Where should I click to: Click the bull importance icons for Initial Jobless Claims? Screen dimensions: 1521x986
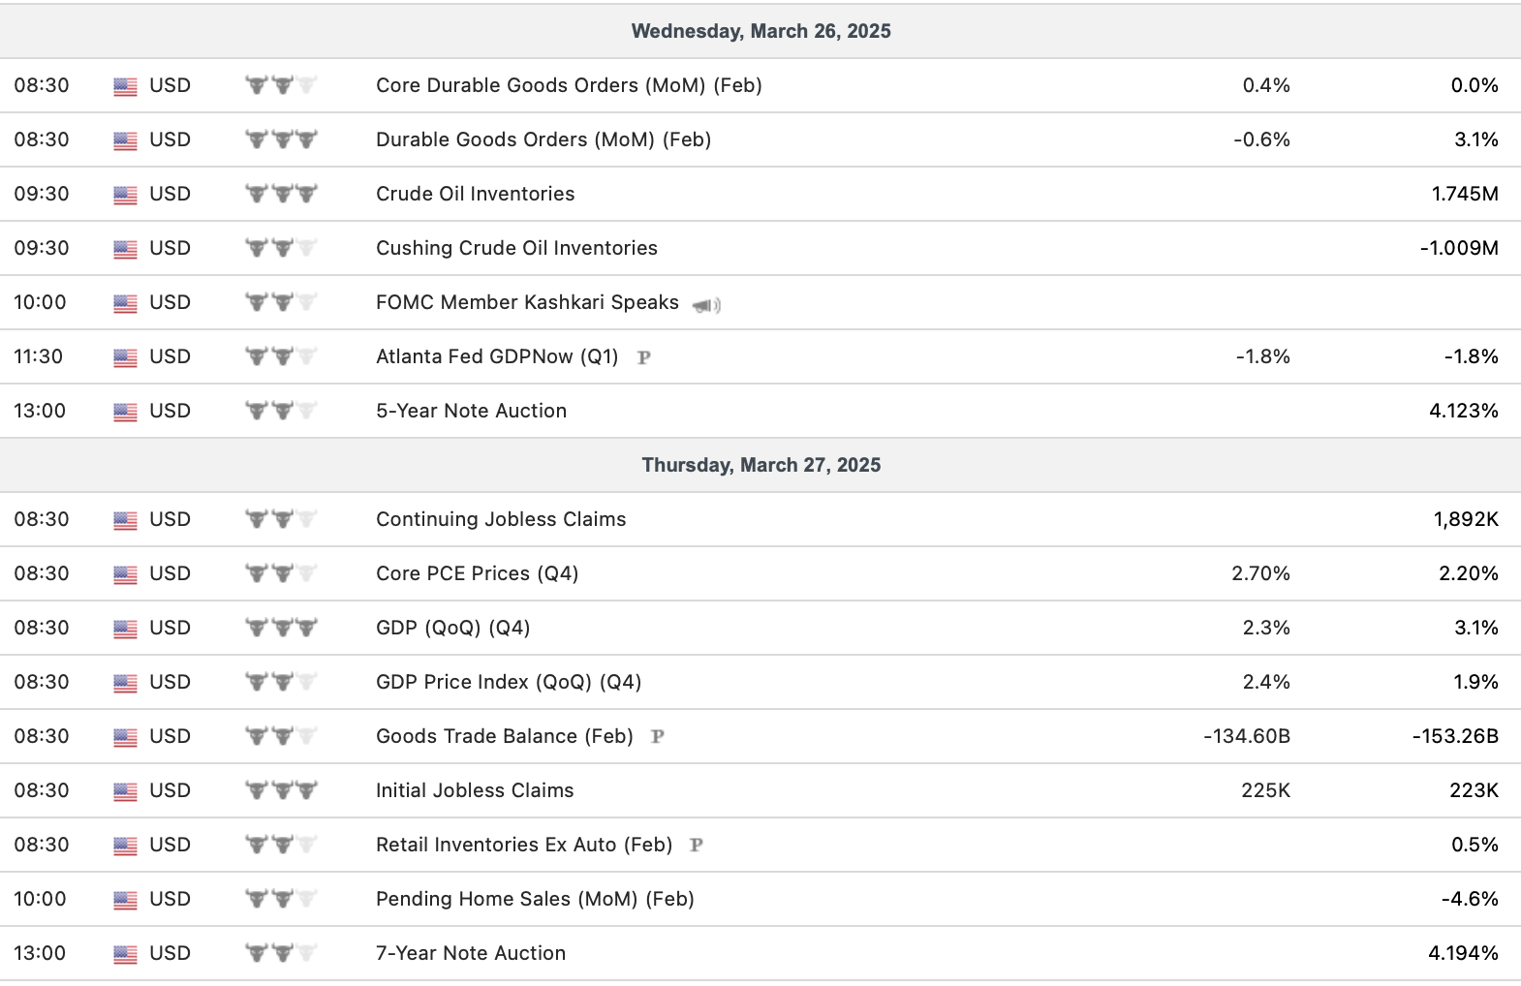coord(281,790)
